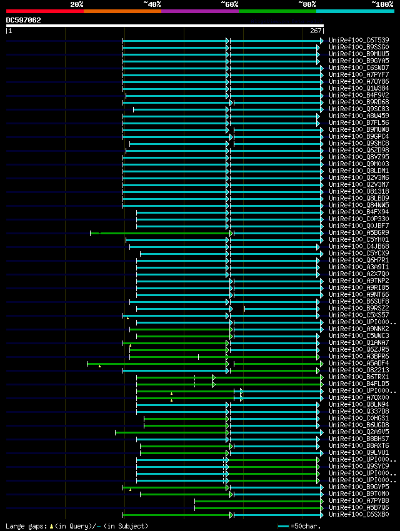The width and height of the screenshot is (400, 531).
Task: Open hit UniRef100_C6T539
Action: [x=359, y=40]
